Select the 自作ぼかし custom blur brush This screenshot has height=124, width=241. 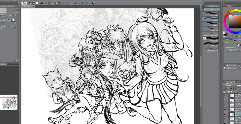210,44
